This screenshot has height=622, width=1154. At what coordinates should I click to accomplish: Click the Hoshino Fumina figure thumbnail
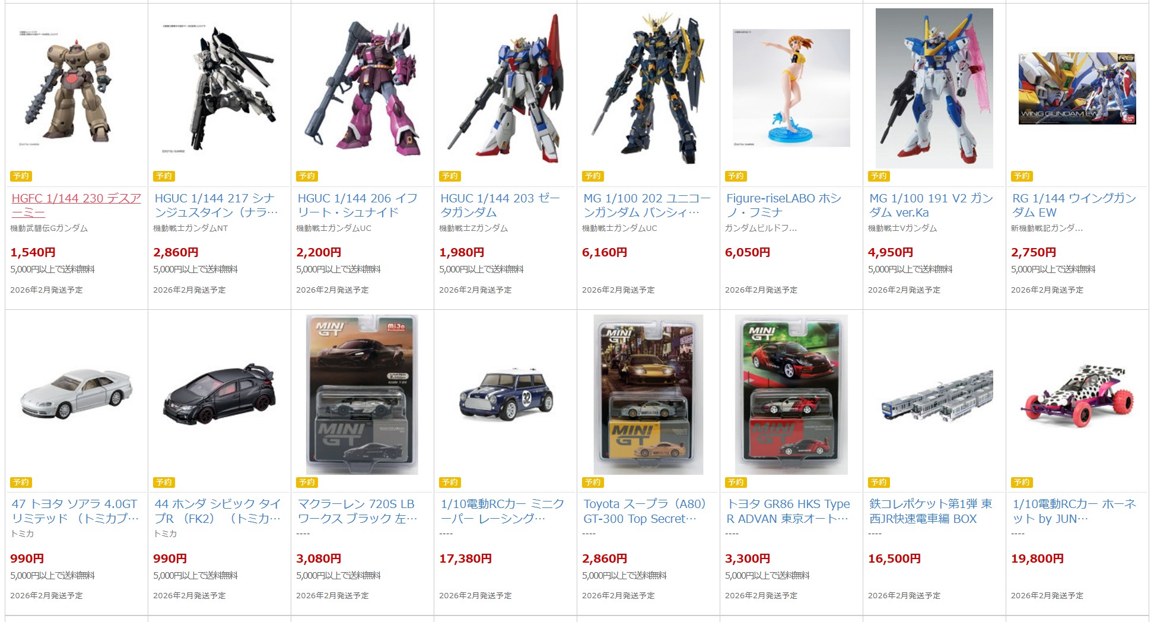(791, 88)
